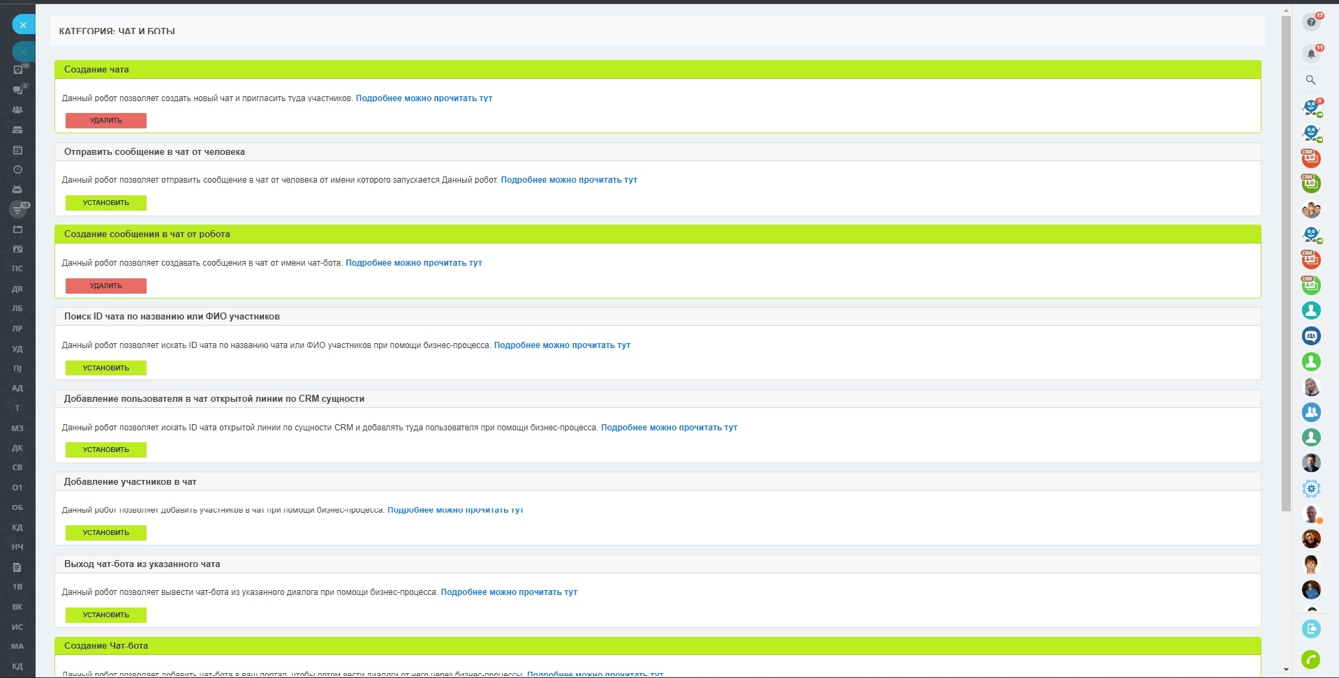Open the calendar icon in left sidebar
Viewport: 1339px width, 678px height.
pos(18,150)
